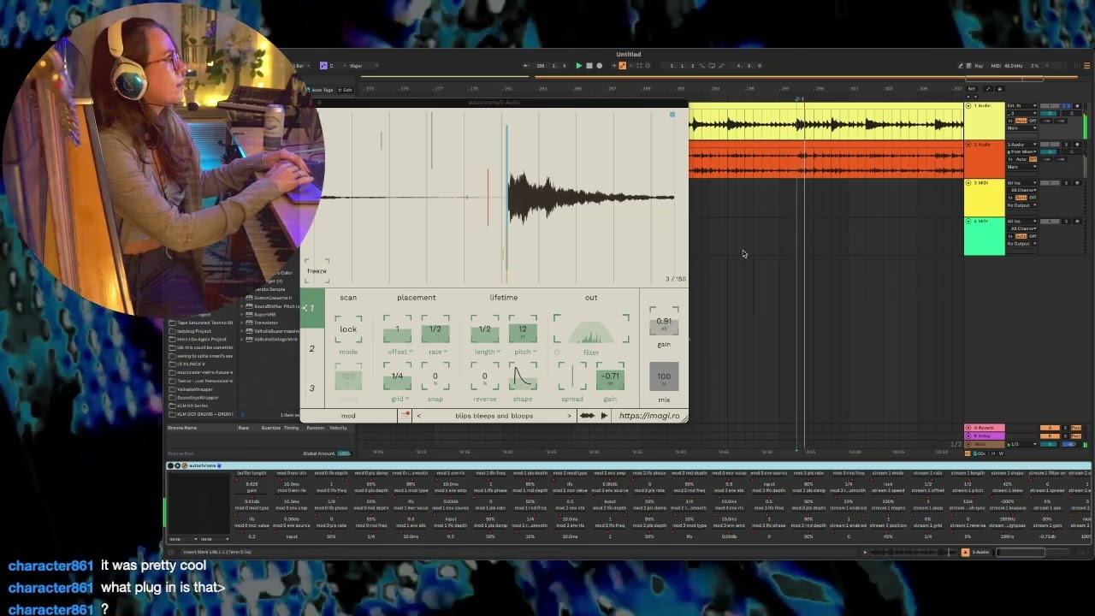Set 1 Audio monitor to Auto
The width and height of the screenshot is (1095, 616).
click(1021, 121)
